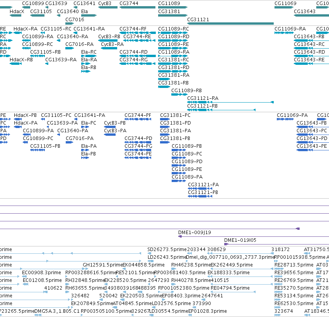
Task: Select the CG31105-PC protein label
Action: click(56, 115)
